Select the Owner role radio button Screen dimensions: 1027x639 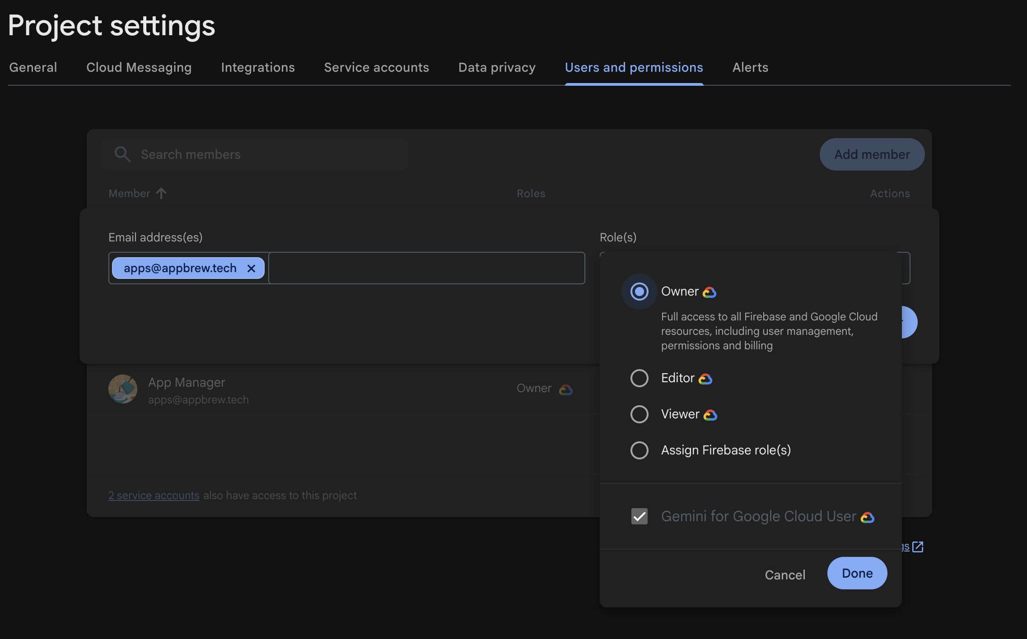pyautogui.click(x=639, y=292)
